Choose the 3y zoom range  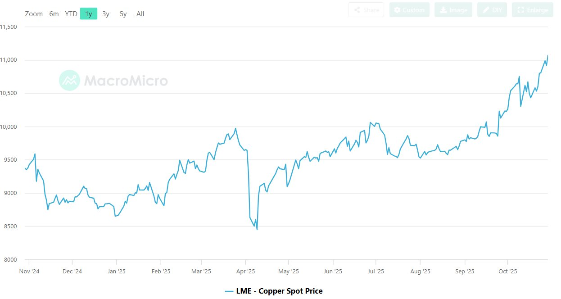106,14
